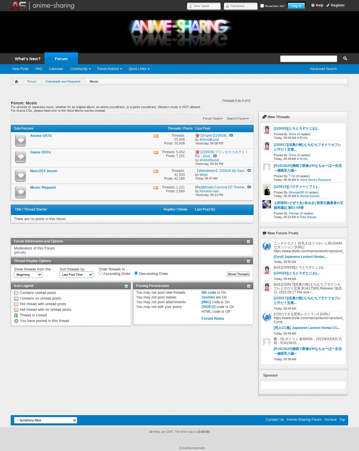Open the Symphony-Blue style selector

pyautogui.click(x=46, y=420)
